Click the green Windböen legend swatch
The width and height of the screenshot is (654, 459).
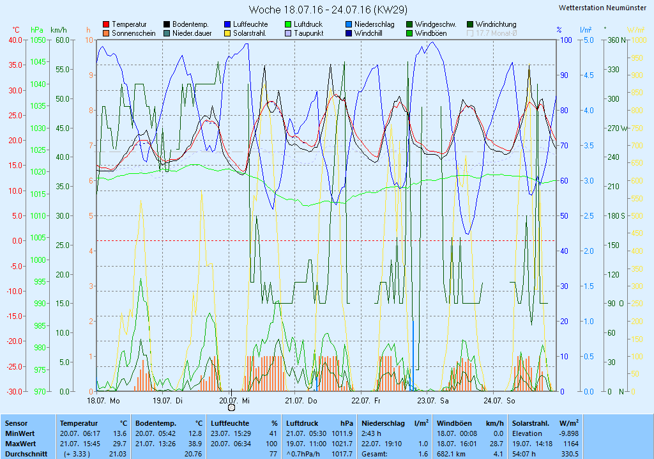409,33
